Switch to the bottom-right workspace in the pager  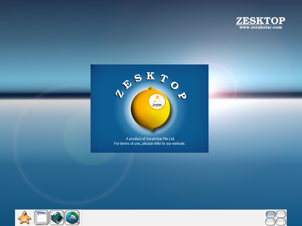(281, 222)
